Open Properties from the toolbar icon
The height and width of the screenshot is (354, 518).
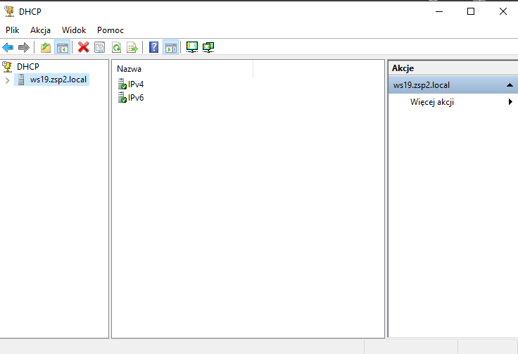pos(100,47)
